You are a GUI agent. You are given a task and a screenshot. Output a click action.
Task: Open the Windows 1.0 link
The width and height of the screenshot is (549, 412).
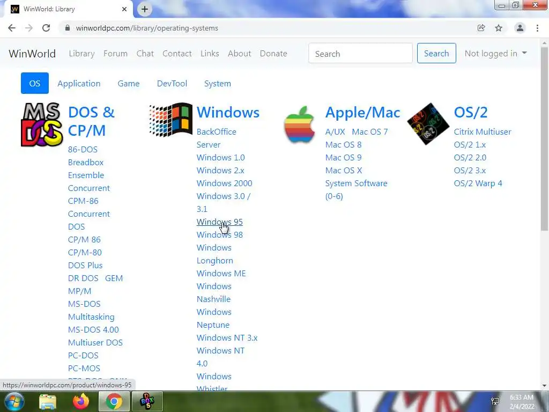[x=220, y=157]
